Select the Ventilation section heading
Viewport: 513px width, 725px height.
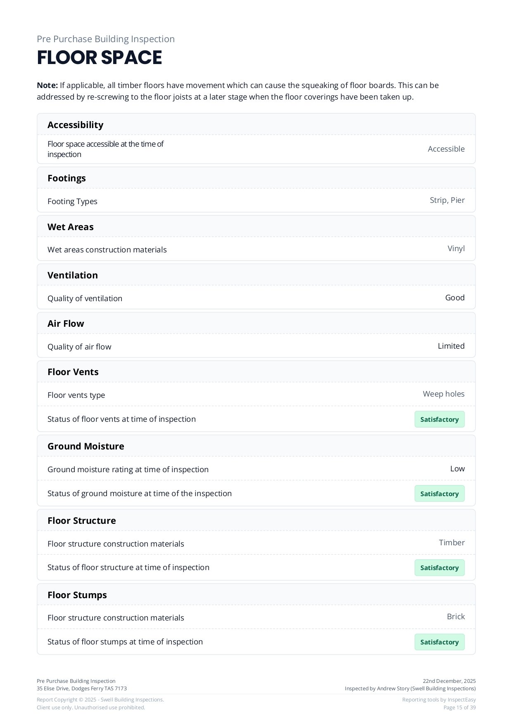click(x=72, y=275)
